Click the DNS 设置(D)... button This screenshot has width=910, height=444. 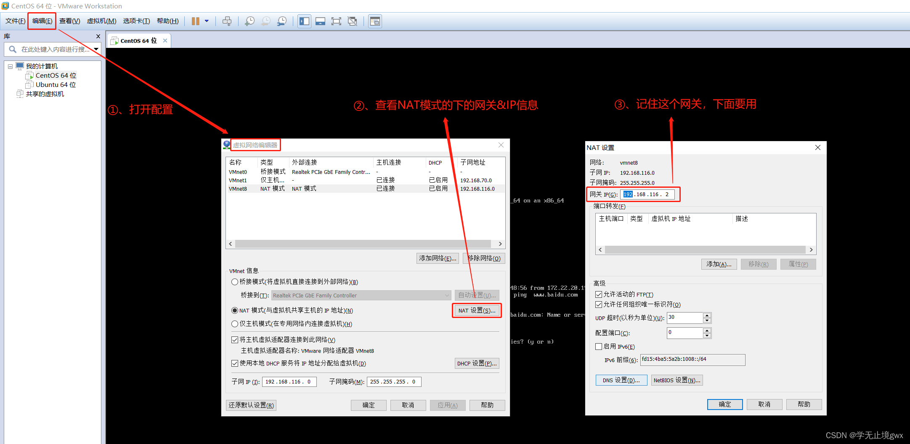621,380
